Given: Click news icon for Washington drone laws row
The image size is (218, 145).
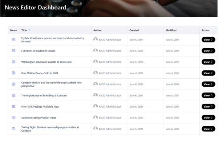Looking at the screenshot, I should click(13, 62).
